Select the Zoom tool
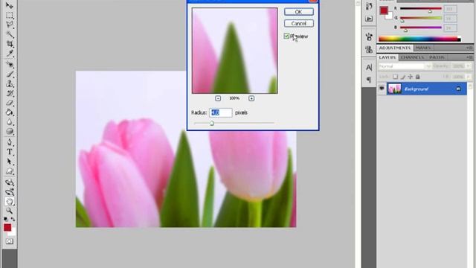 click(10, 211)
